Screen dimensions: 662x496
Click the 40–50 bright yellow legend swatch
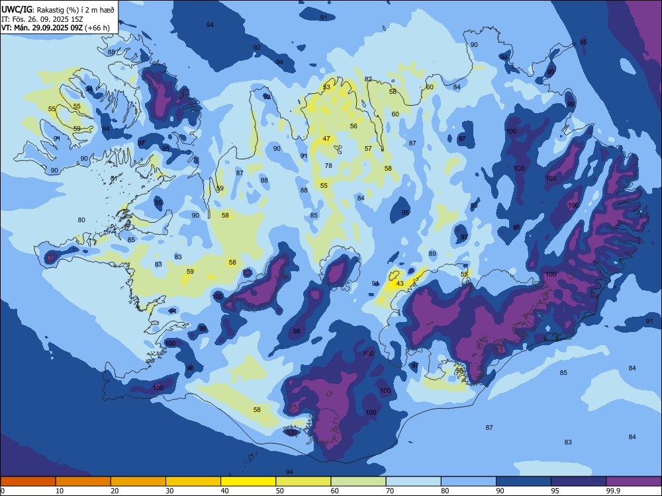click(x=248, y=481)
